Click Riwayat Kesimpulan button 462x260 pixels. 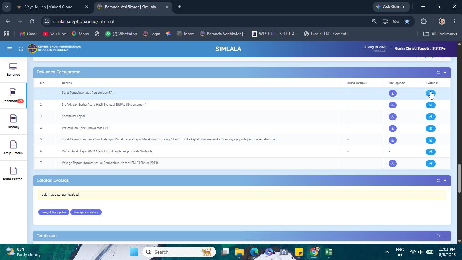pos(54,212)
